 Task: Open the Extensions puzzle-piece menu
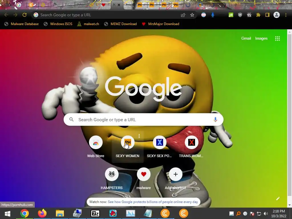[258, 15]
